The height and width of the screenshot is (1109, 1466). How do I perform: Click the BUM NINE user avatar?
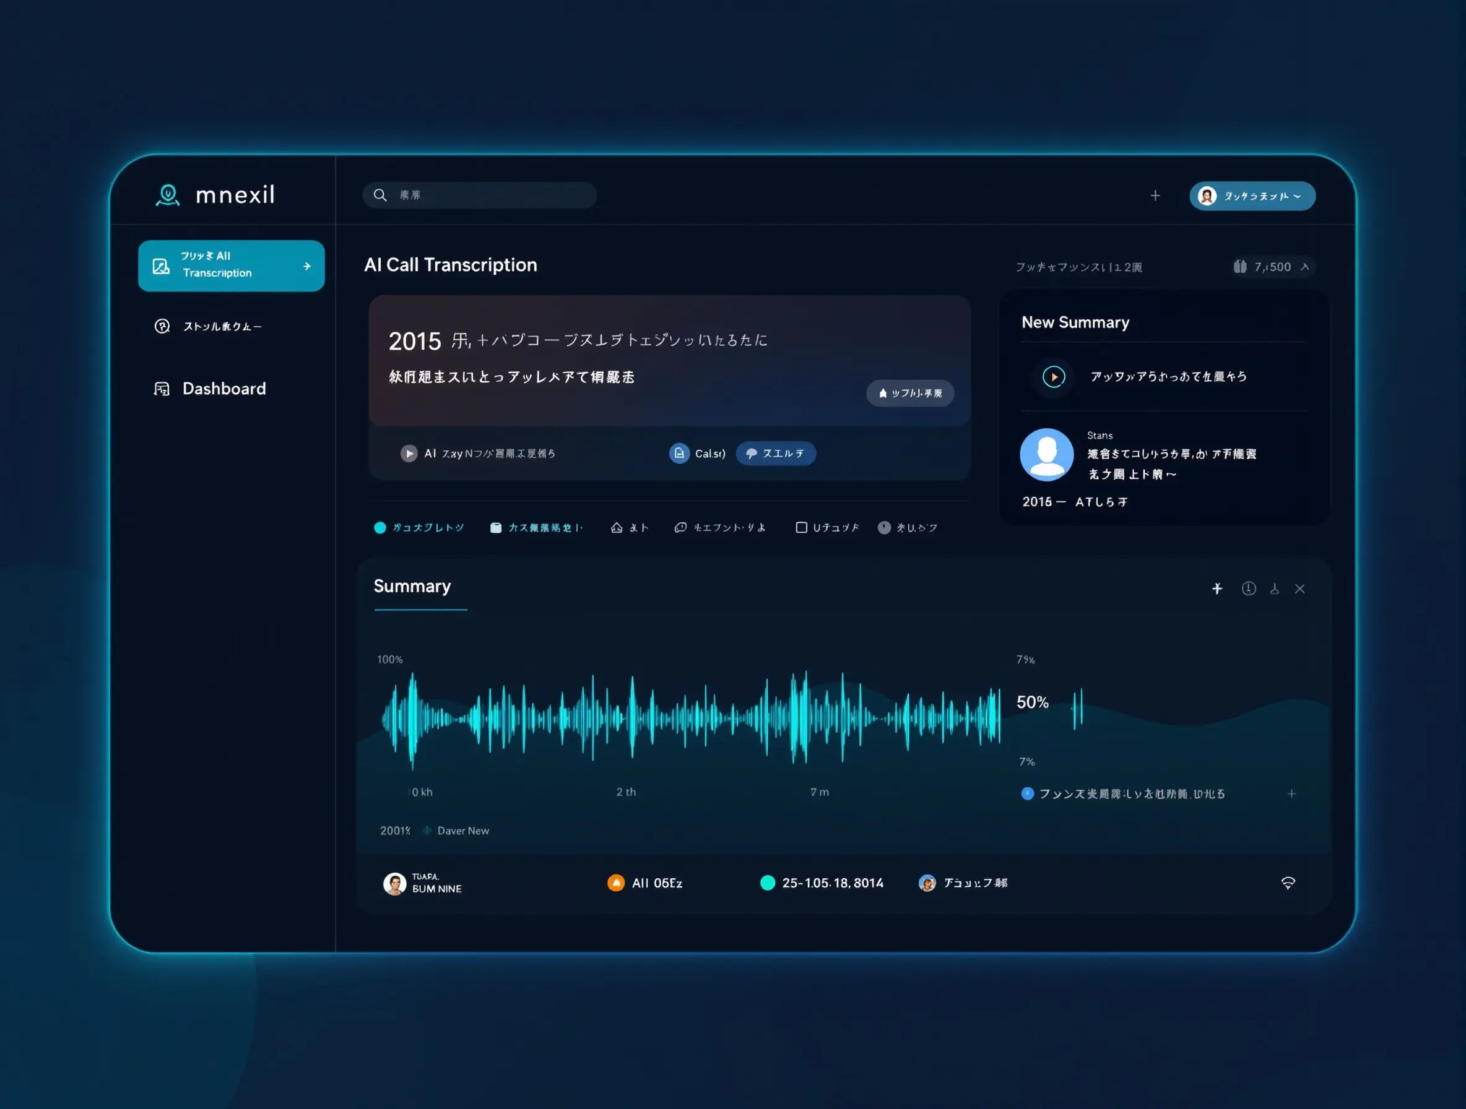pos(395,884)
